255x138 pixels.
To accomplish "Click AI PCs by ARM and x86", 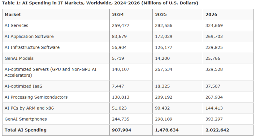I will [x=29, y=108].
